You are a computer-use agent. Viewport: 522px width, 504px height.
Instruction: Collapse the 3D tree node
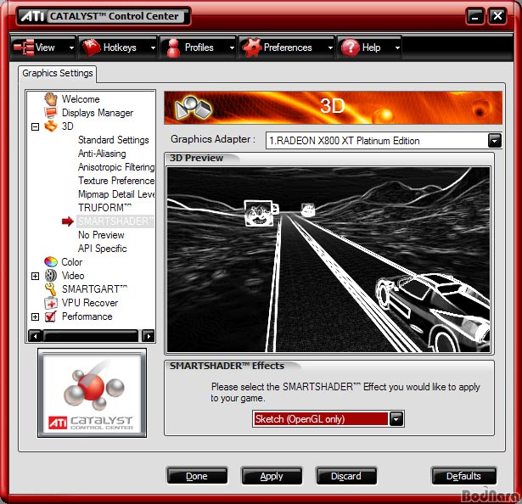click(36, 126)
